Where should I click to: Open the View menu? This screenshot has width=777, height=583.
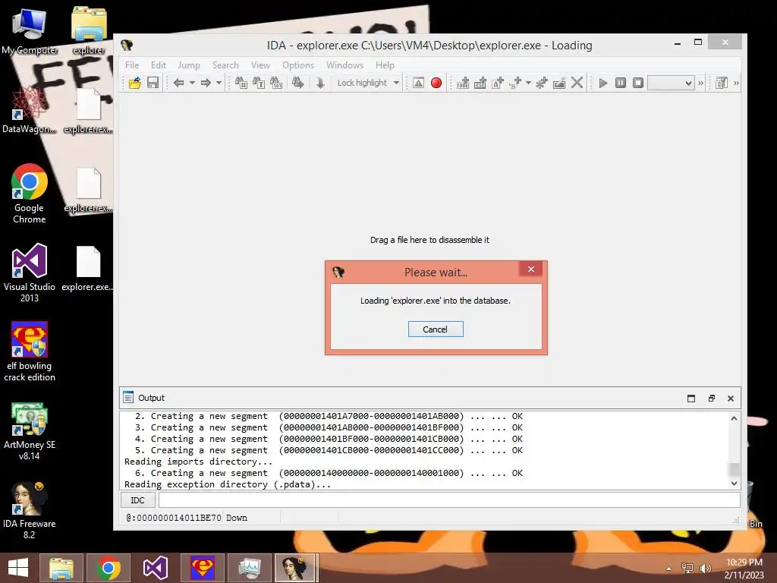[x=261, y=65]
